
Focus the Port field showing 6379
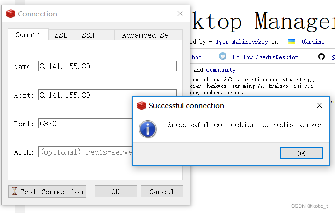coord(86,124)
